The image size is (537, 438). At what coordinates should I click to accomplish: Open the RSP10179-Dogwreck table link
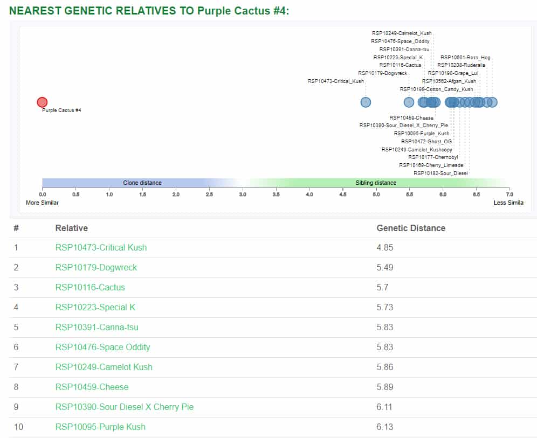(96, 268)
